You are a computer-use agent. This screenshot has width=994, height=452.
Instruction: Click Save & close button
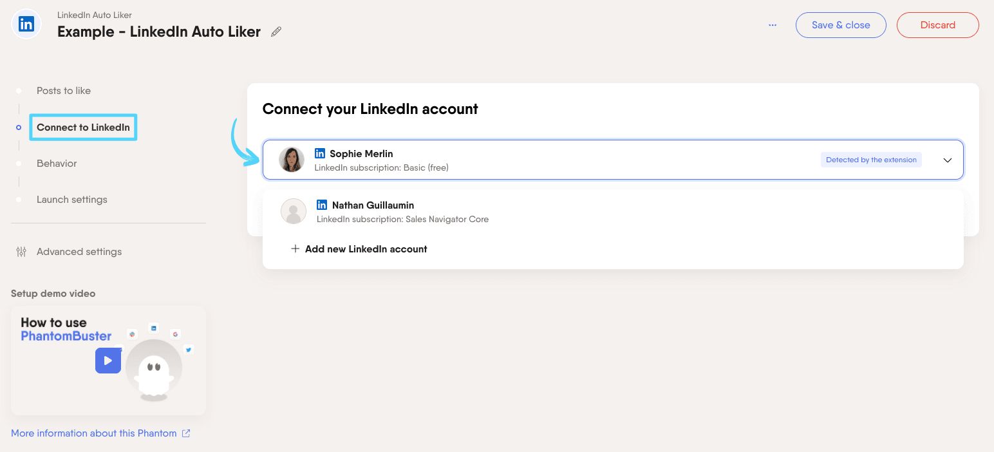841,25
